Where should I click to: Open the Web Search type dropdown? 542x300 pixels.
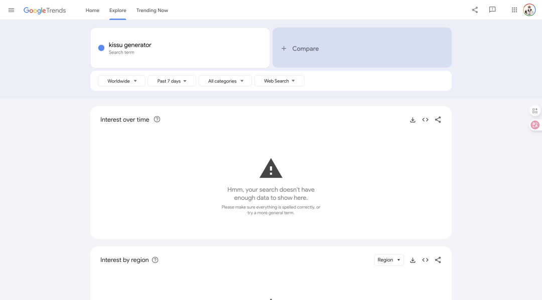click(280, 81)
